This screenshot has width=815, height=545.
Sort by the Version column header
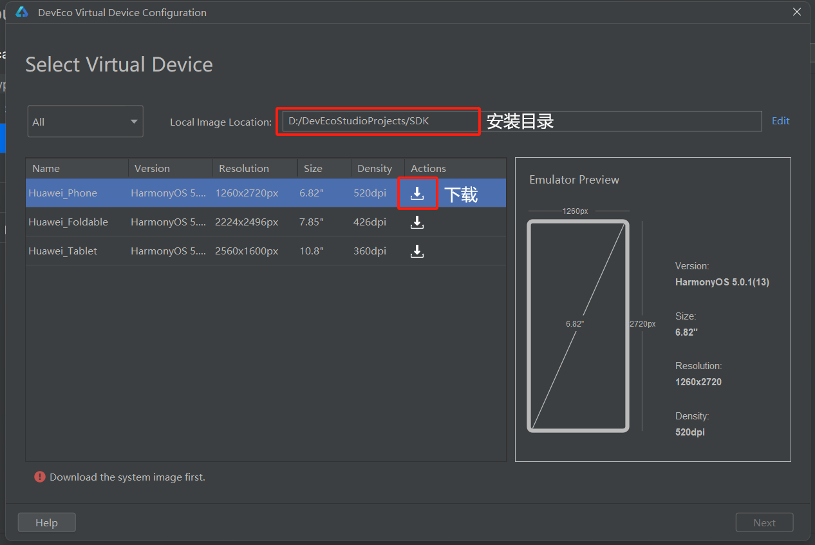pyautogui.click(x=170, y=168)
